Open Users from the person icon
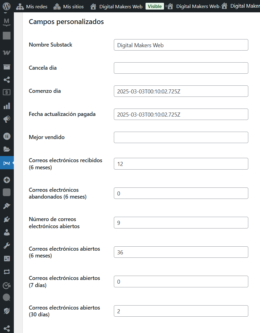This screenshot has height=333, width=260. point(7,232)
